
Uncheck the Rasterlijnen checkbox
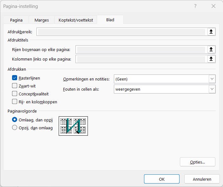pos(15,78)
